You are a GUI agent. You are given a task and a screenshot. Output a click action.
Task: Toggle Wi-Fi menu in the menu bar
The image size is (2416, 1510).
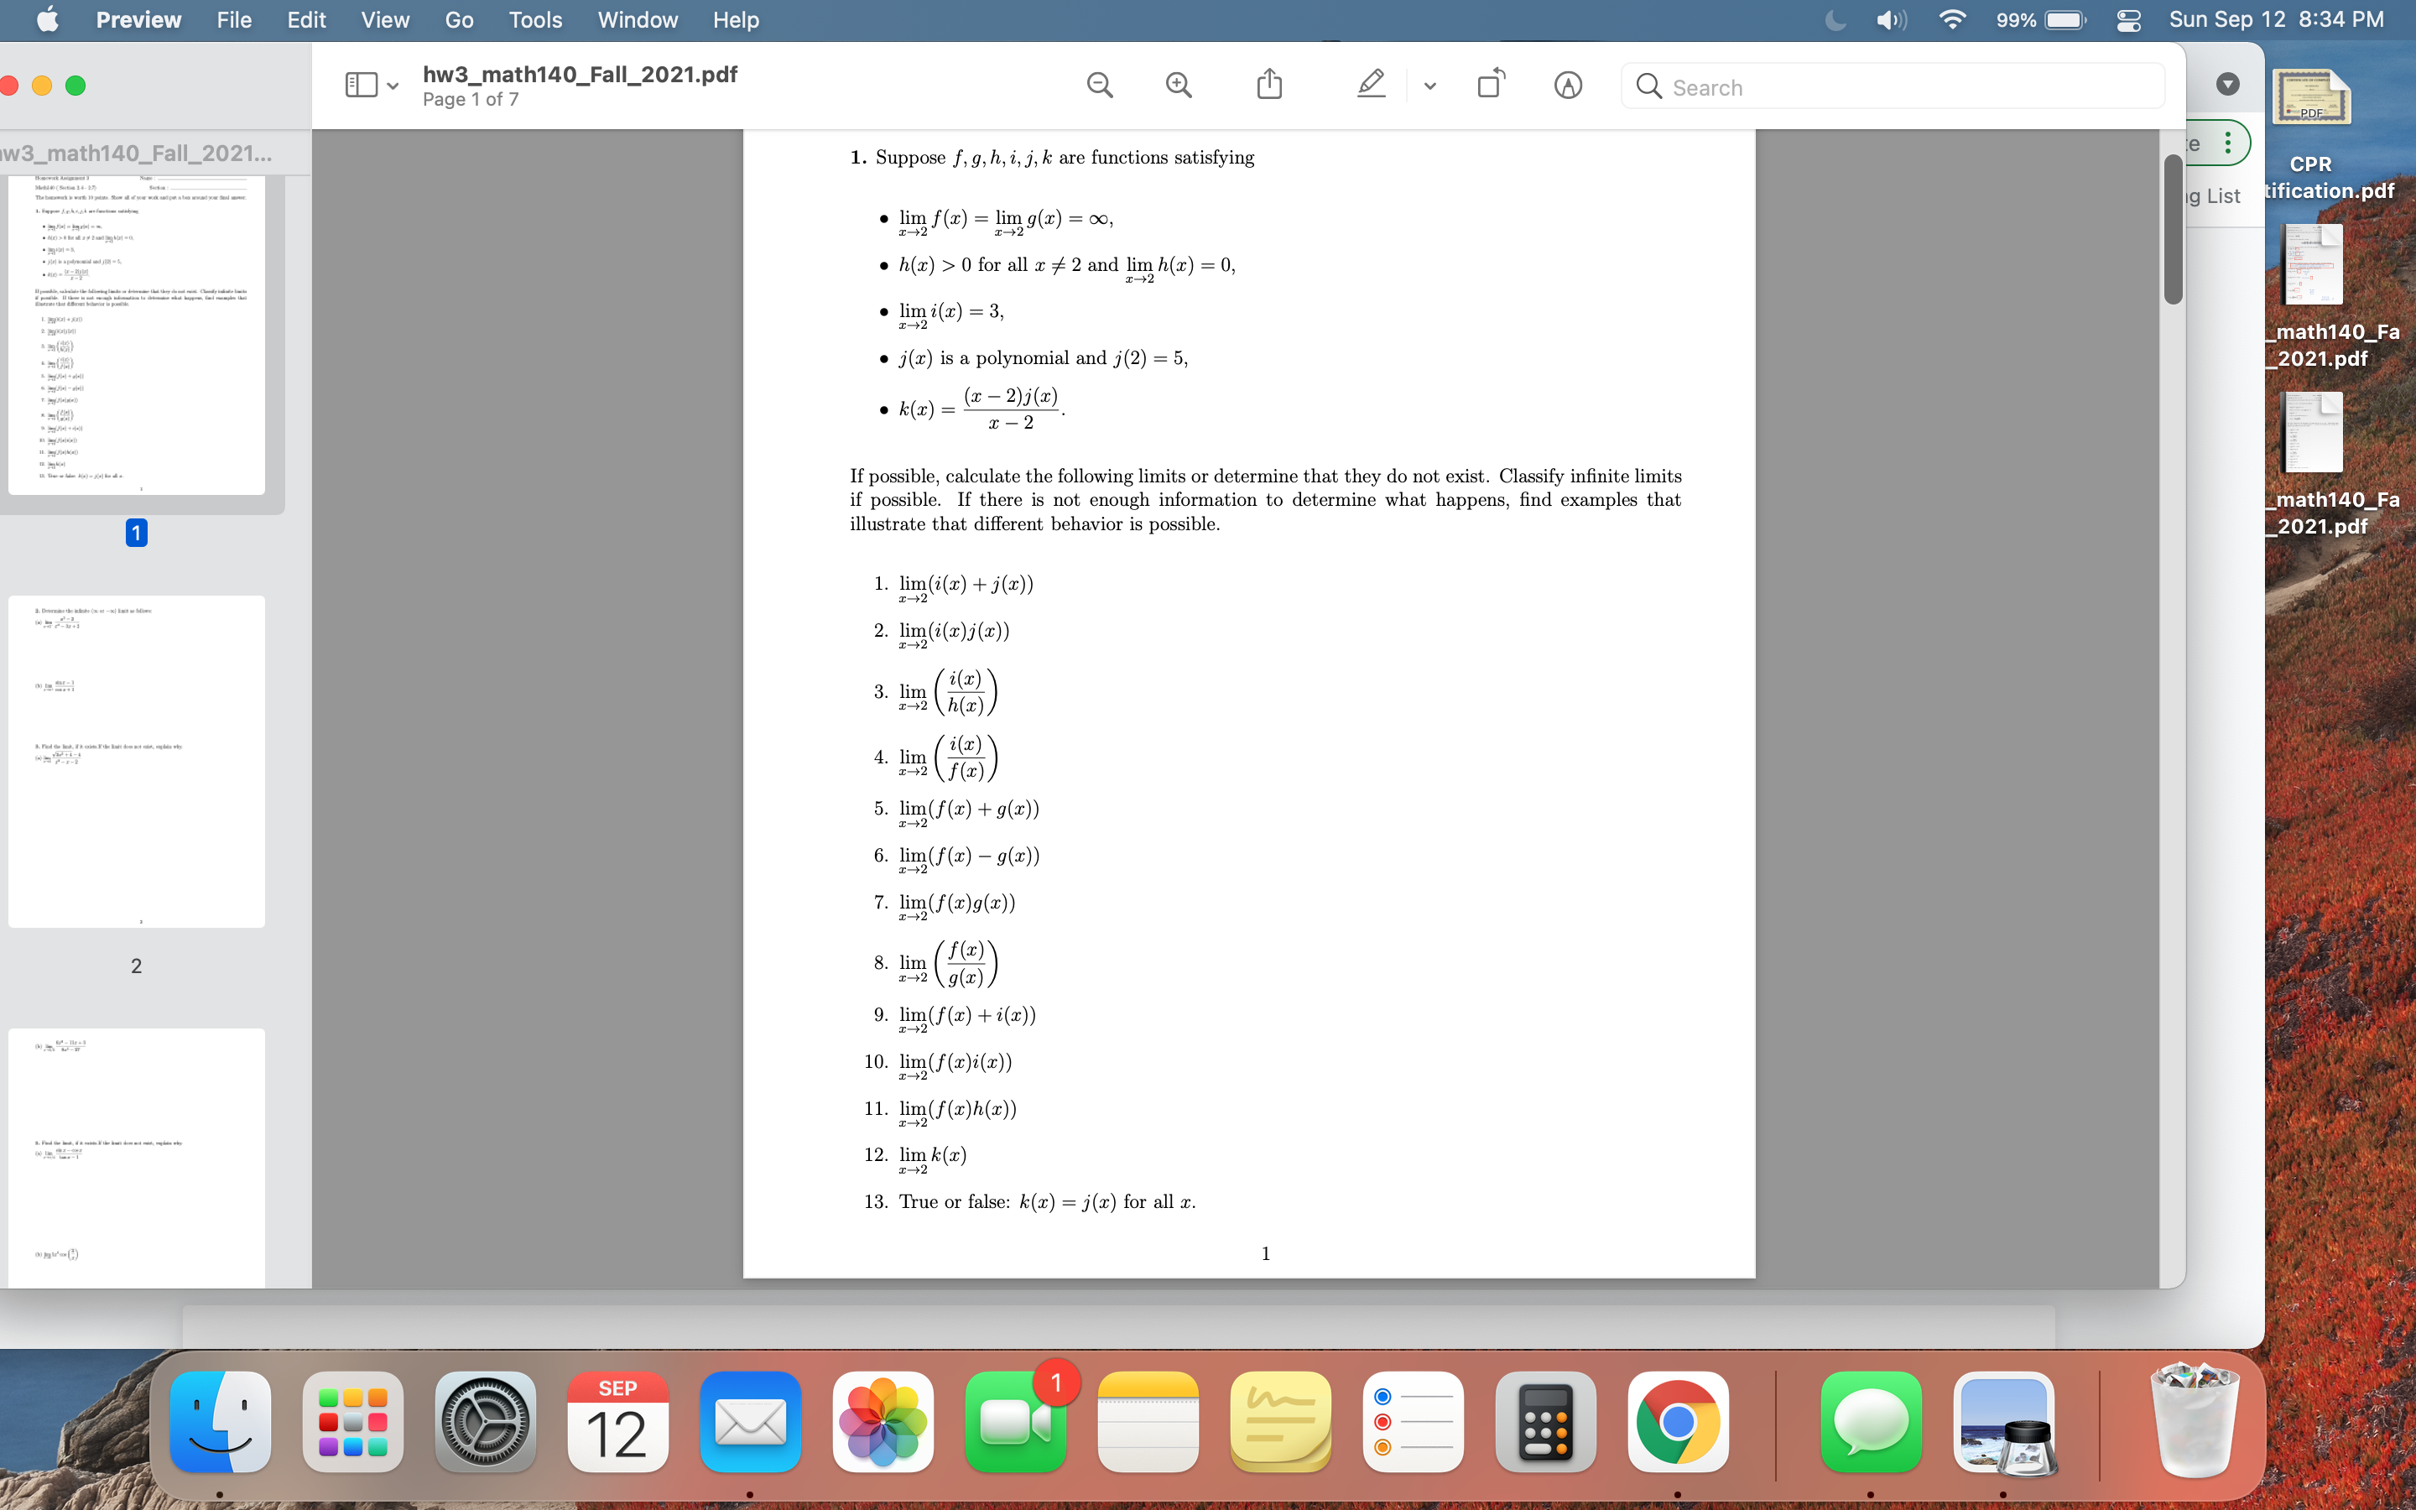click(x=1952, y=19)
